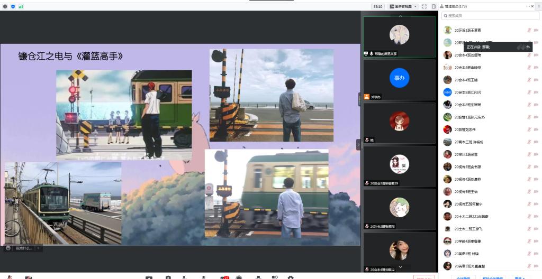Click avatar of 20审计2班 member
542x279 pixels.
click(x=447, y=154)
